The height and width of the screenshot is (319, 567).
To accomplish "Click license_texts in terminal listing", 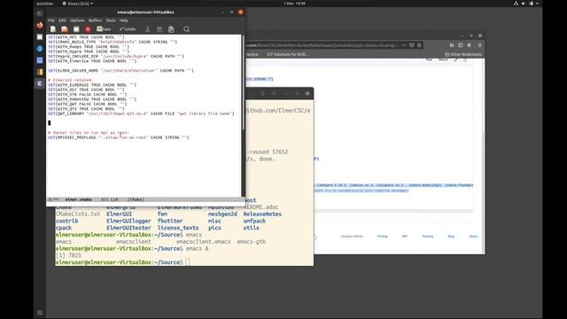I will point(178,228).
